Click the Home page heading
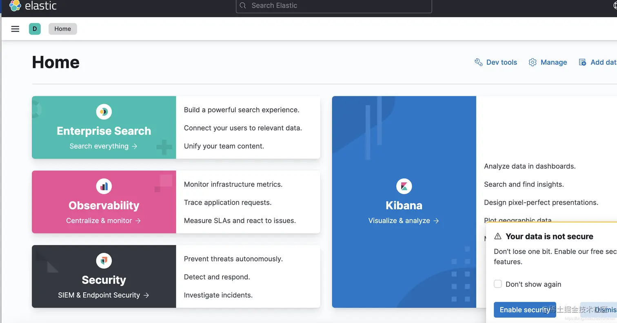The height and width of the screenshot is (323, 617). [55, 62]
